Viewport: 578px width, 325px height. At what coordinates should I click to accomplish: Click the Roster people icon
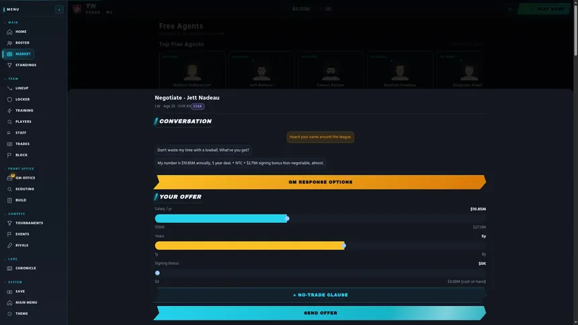pyautogui.click(x=9, y=43)
